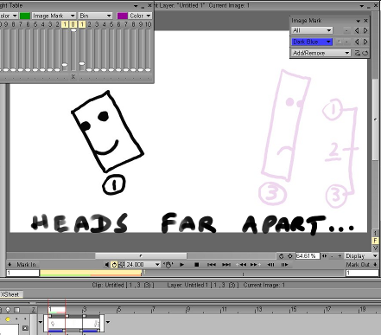
Task: Click the full-frame preview icon beside frame rate
Action: tap(122, 265)
